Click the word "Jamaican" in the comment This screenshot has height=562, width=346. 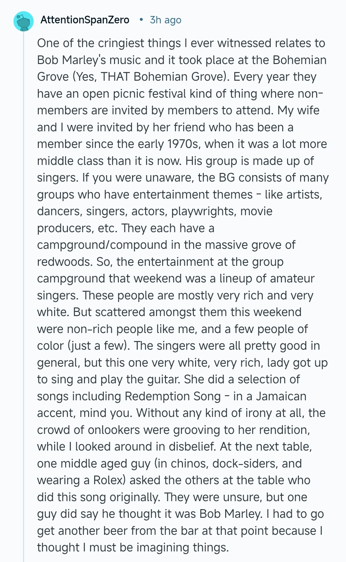(281, 396)
